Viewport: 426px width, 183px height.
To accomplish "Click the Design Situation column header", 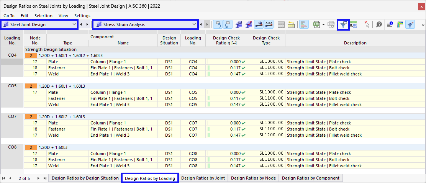I will pyautogui.click(x=169, y=40).
